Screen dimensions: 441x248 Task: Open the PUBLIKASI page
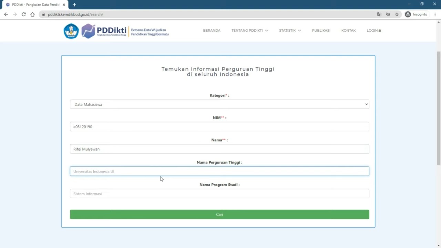(321, 30)
